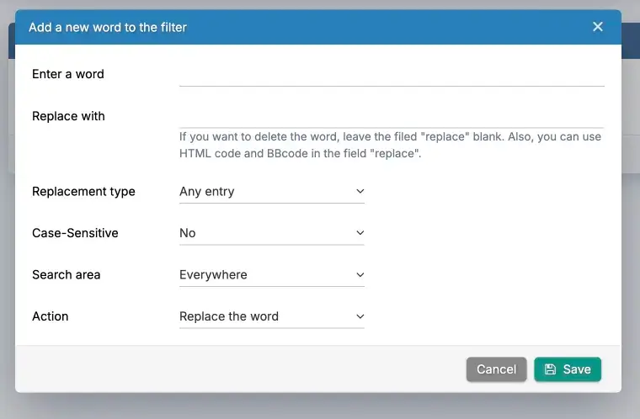640x419 pixels.
Task: Focus the Enter a word text field
Action: pos(392,74)
